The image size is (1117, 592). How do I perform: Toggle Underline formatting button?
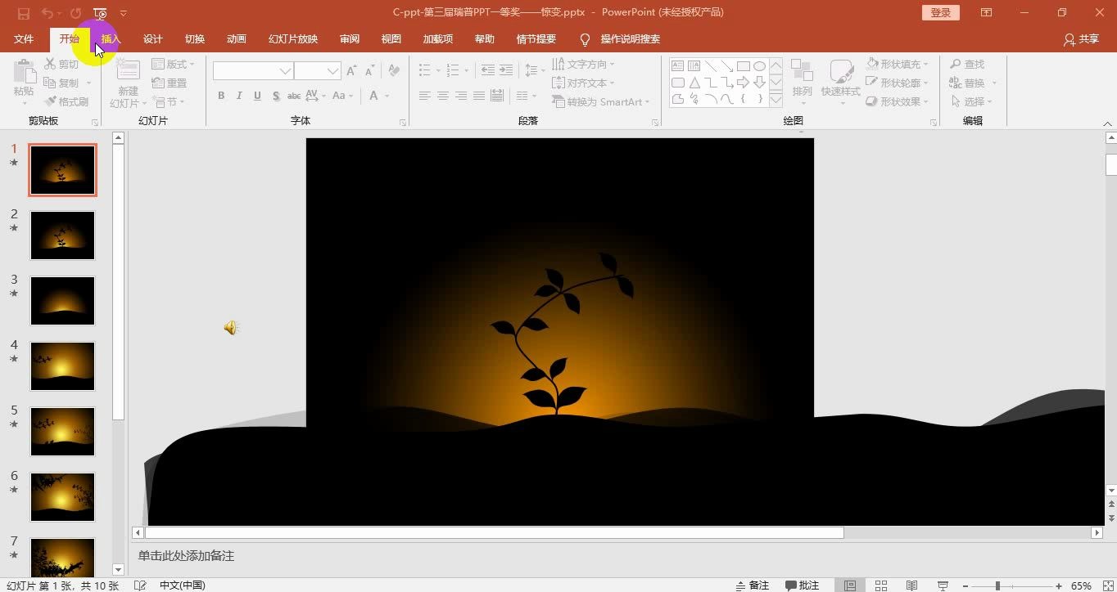[x=257, y=96]
